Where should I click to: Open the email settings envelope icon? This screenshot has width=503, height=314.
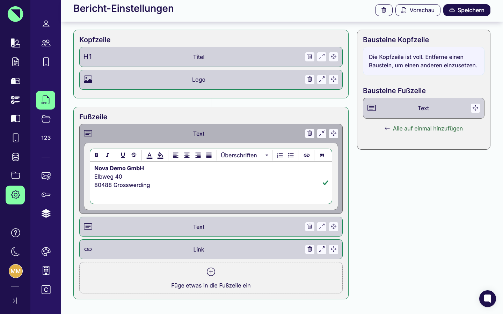(x=46, y=176)
